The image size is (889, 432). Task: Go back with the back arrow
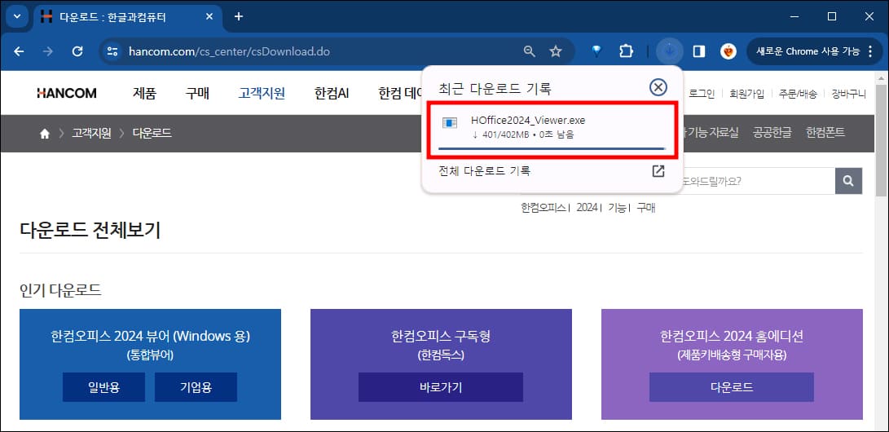pyautogui.click(x=19, y=51)
